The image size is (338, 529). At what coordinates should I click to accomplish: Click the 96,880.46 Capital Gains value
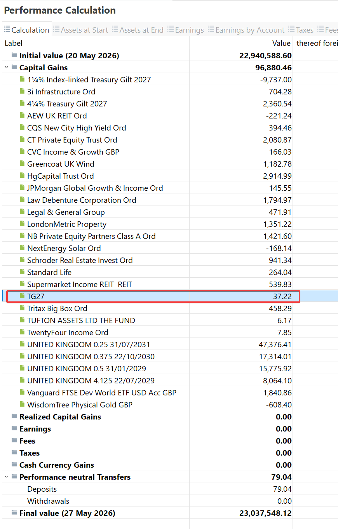click(x=274, y=68)
